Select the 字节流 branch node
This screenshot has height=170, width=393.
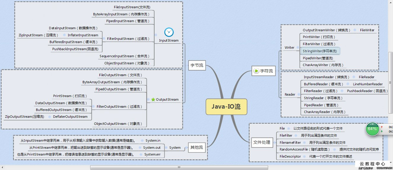[197, 66]
